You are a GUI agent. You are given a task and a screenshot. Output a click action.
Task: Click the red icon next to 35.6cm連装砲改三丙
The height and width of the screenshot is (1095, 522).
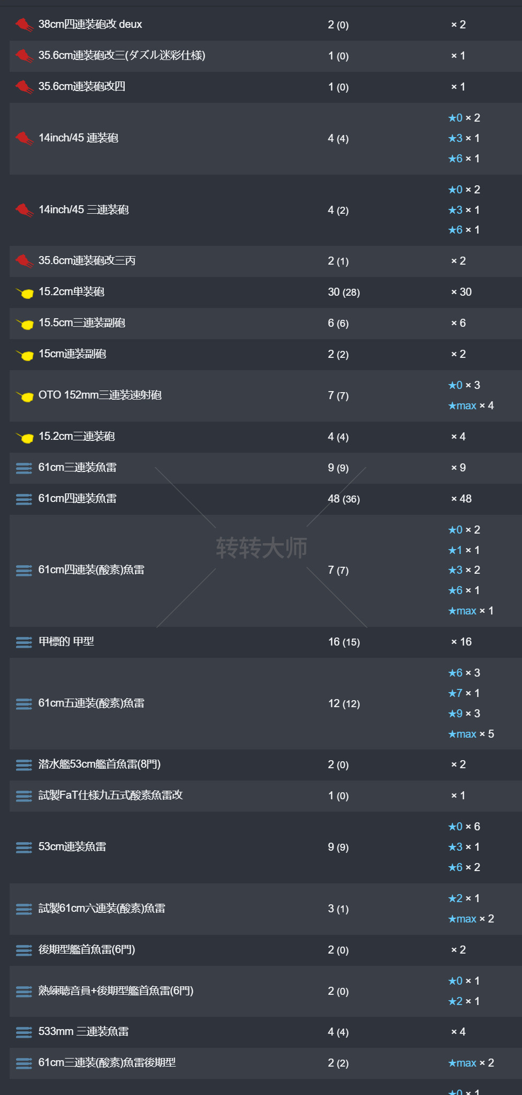[x=24, y=261]
